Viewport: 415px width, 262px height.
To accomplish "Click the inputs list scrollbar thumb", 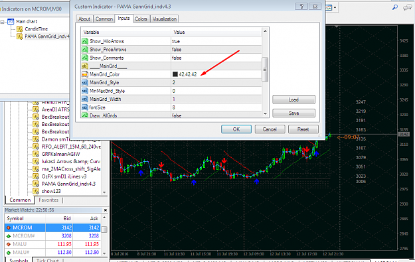I will (x=265, y=70).
